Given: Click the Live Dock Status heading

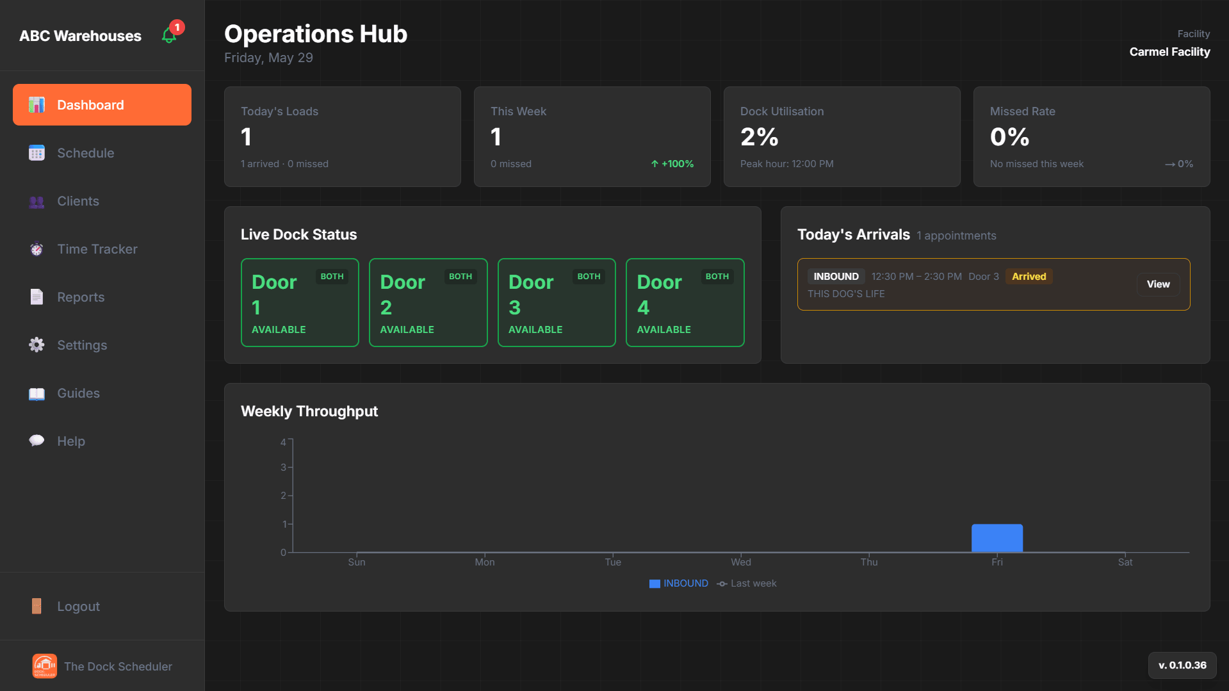Looking at the screenshot, I should [299, 234].
